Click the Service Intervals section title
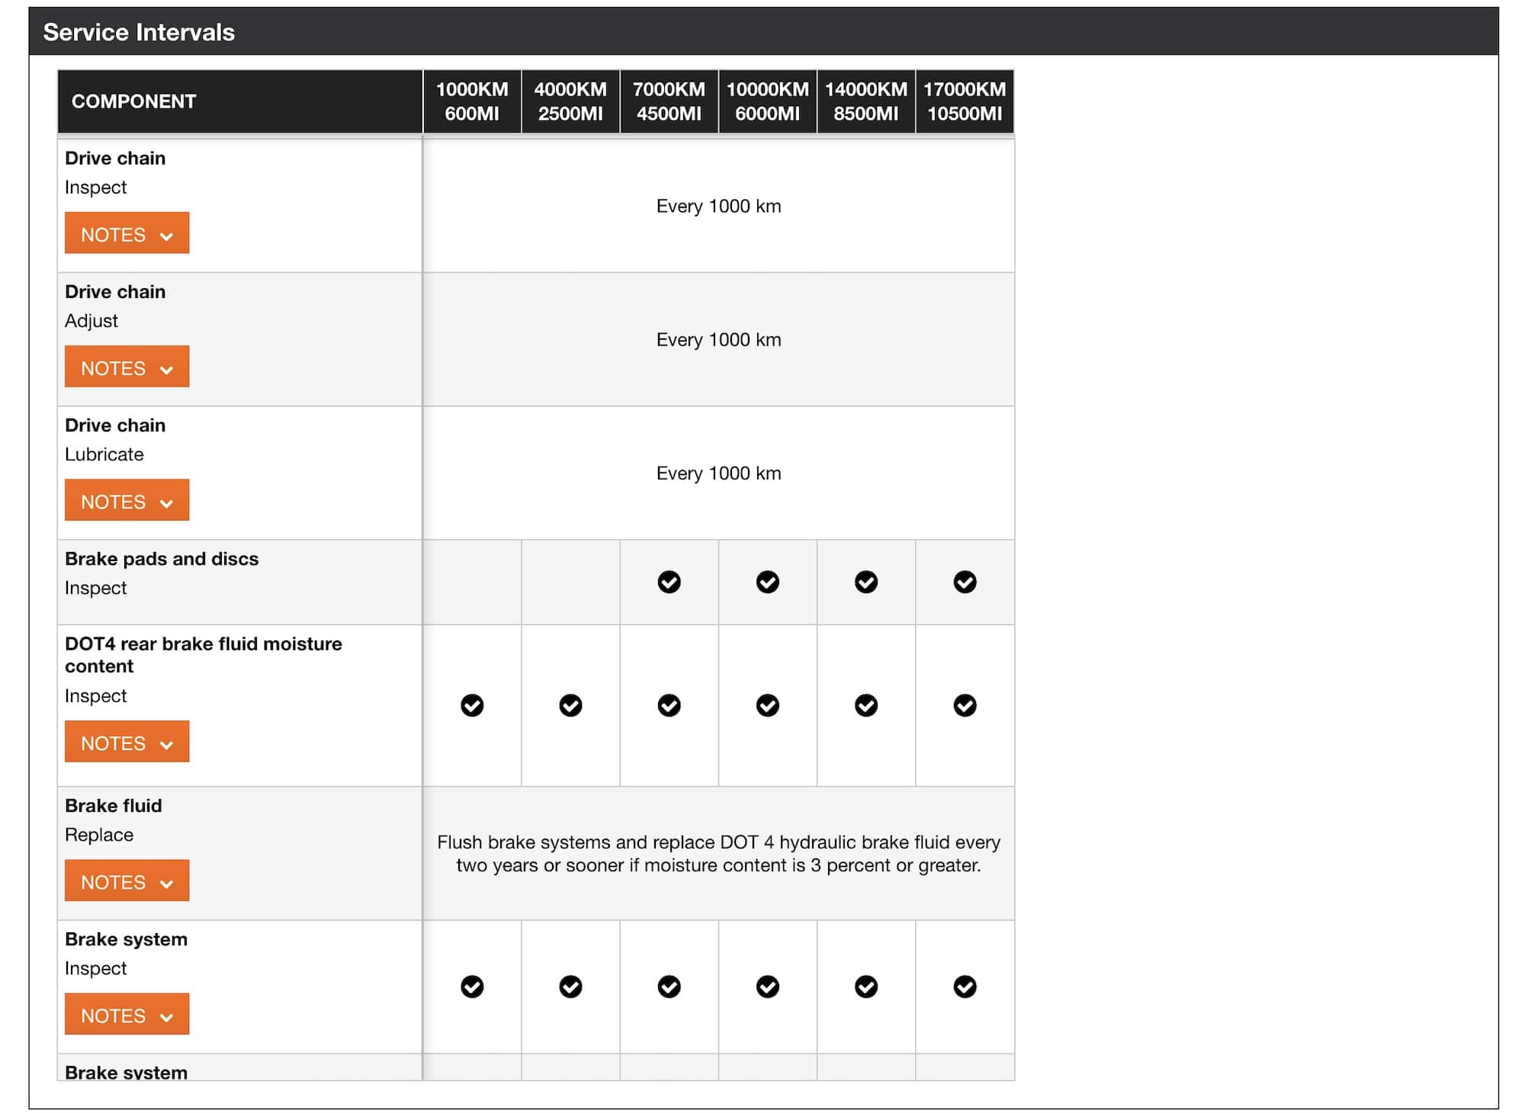Image resolution: width=1525 pixels, height=1113 pixels. pos(139,32)
